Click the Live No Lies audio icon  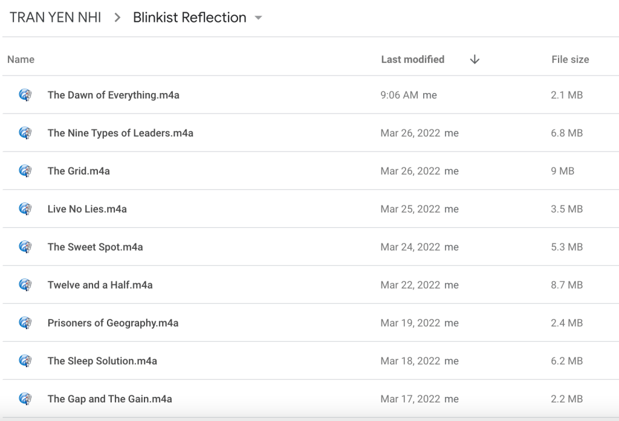(25, 209)
